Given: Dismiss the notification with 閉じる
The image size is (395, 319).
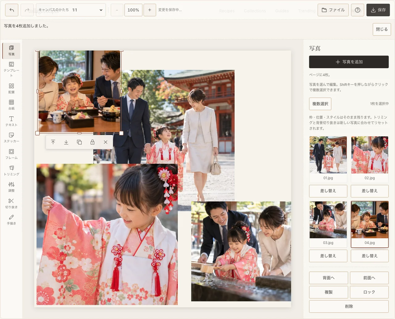Looking at the screenshot, I should pos(382,29).
